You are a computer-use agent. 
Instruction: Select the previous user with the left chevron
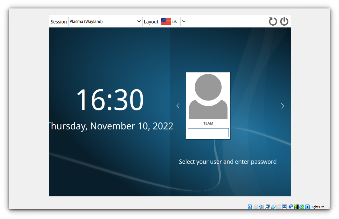(x=178, y=106)
